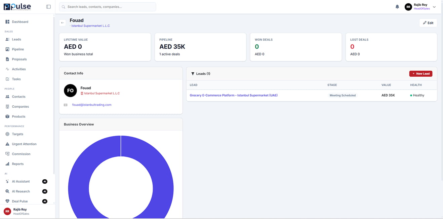Click the Leads filter funnel icon
443x219 pixels.
193,74
